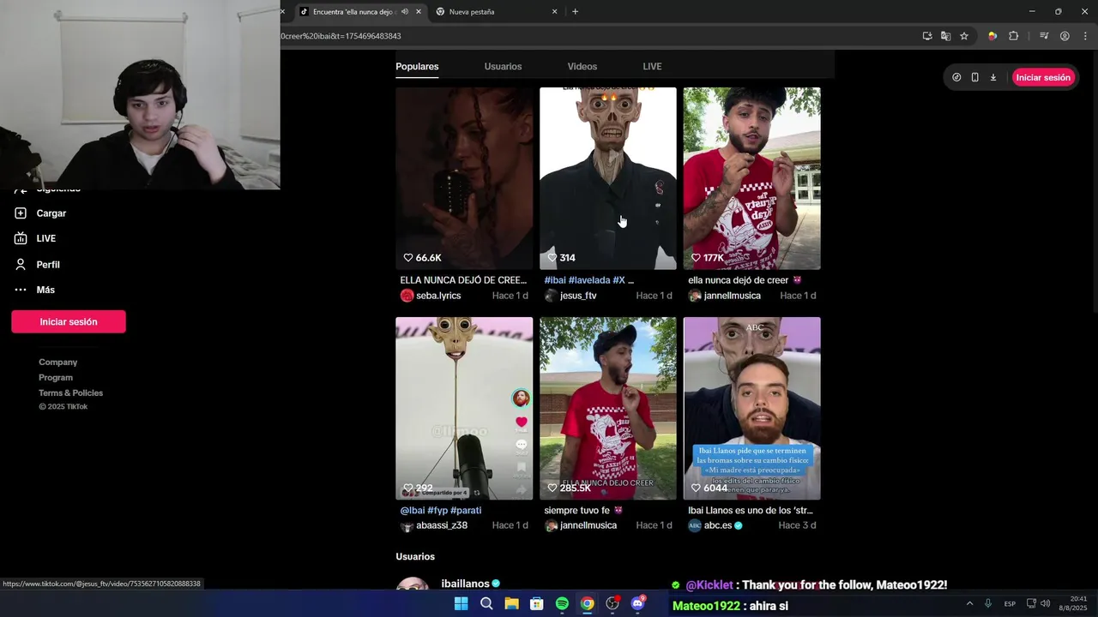The width and height of the screenshot is (1098, 617).
Task: Open the abaassi_z38 puppet video thumbnail
Action: (x=464, y=409)
